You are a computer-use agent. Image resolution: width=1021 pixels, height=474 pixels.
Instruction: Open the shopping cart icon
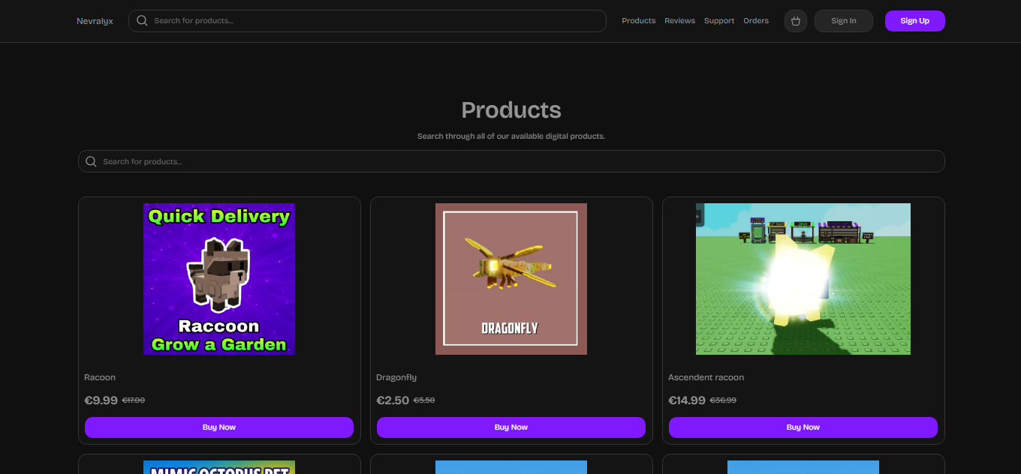[796, 21]
